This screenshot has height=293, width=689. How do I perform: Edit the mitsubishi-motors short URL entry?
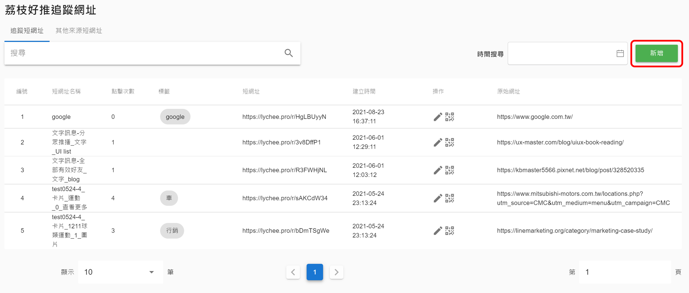point(438,198)
